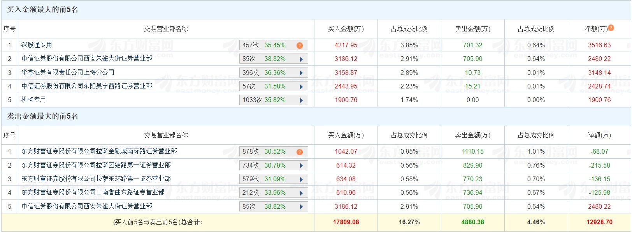
Task: Click 净额(万) header in the sell table
Action: [599, 135]
